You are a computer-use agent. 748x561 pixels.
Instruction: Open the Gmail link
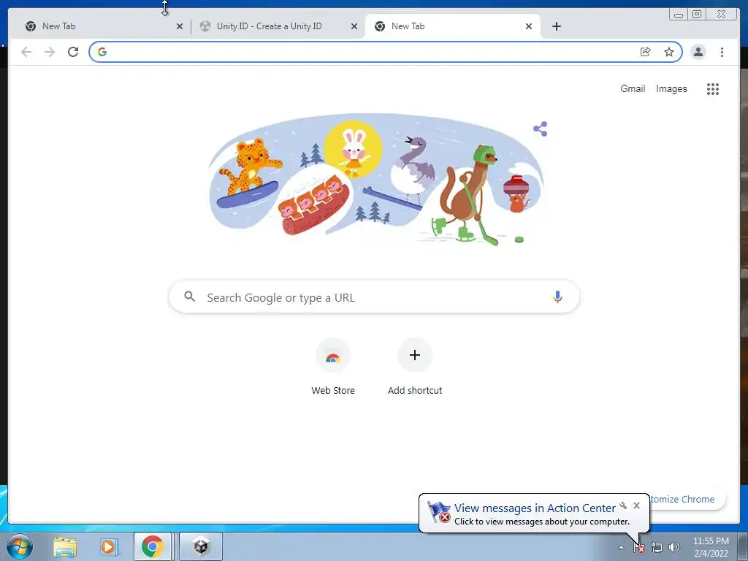click(x=633, y=88)
